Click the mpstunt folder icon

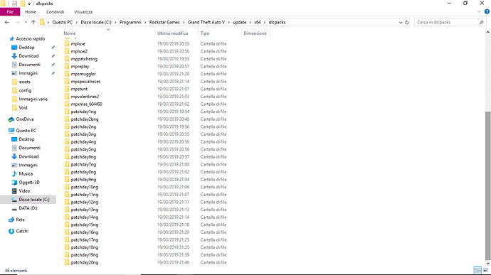67,89
